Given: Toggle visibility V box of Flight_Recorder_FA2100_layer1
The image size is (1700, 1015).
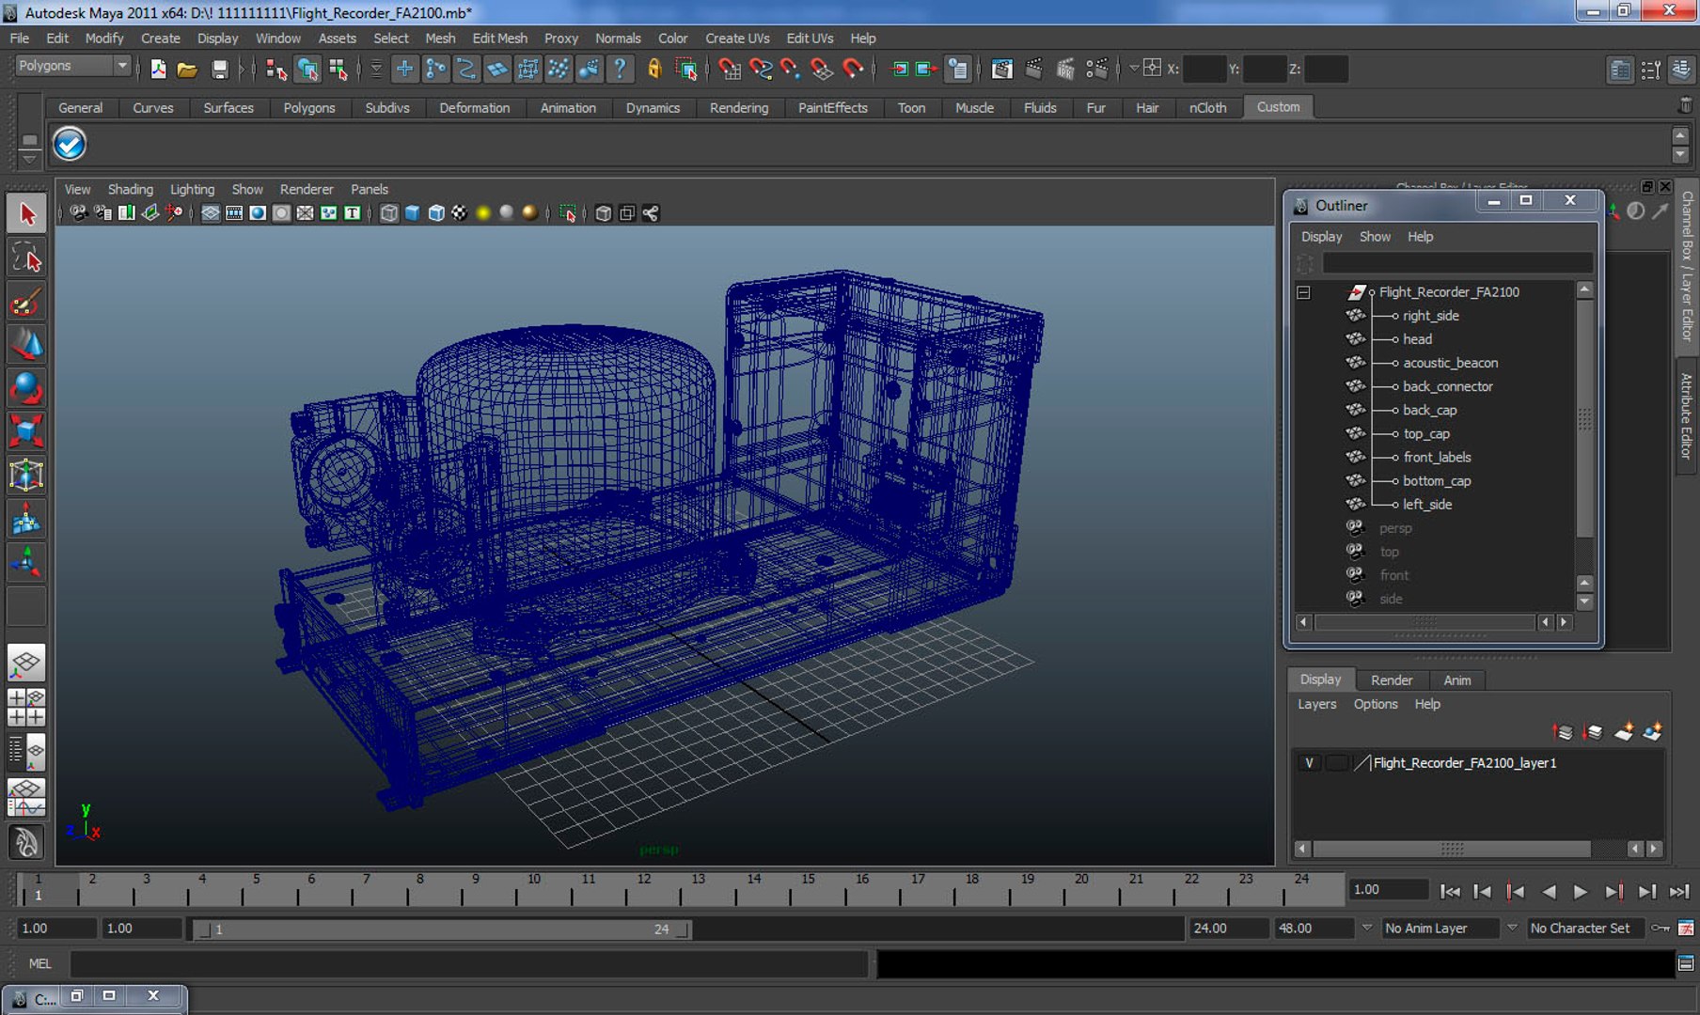Looking at the screenshot, I should point(1308,763).
